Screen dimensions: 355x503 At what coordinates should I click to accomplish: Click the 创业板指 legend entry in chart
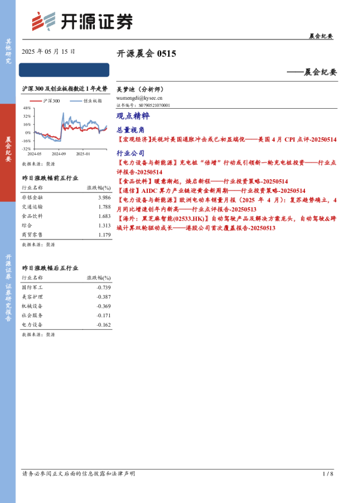pyautogui.click(x=86, y=101)
